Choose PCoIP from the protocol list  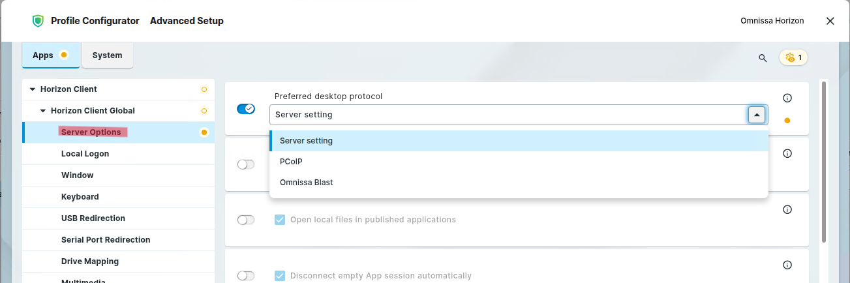click(x=291, y=162)
